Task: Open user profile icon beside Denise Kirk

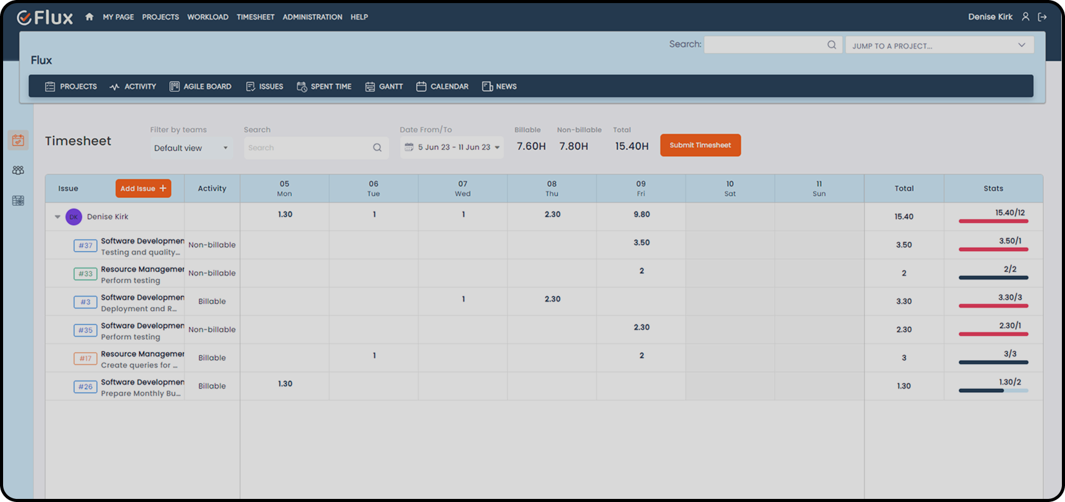Action: coord(1025,17)
